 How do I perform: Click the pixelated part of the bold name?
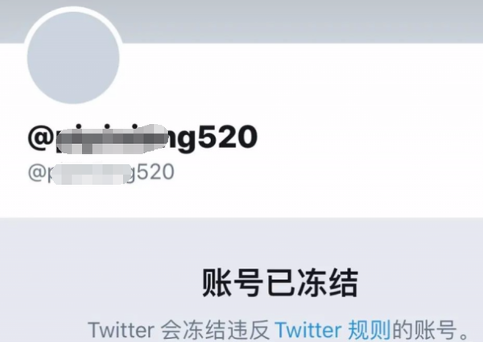[113, 139]
